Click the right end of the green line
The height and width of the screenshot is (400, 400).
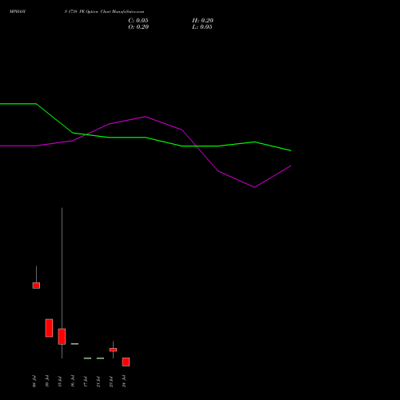coord(290,150)
